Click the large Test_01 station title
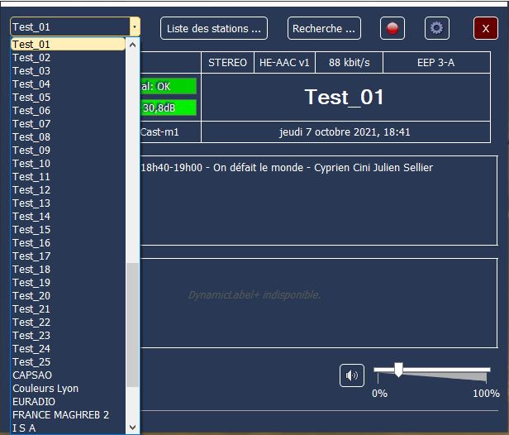Screen dimensions: 509x435 coord(344,97)
